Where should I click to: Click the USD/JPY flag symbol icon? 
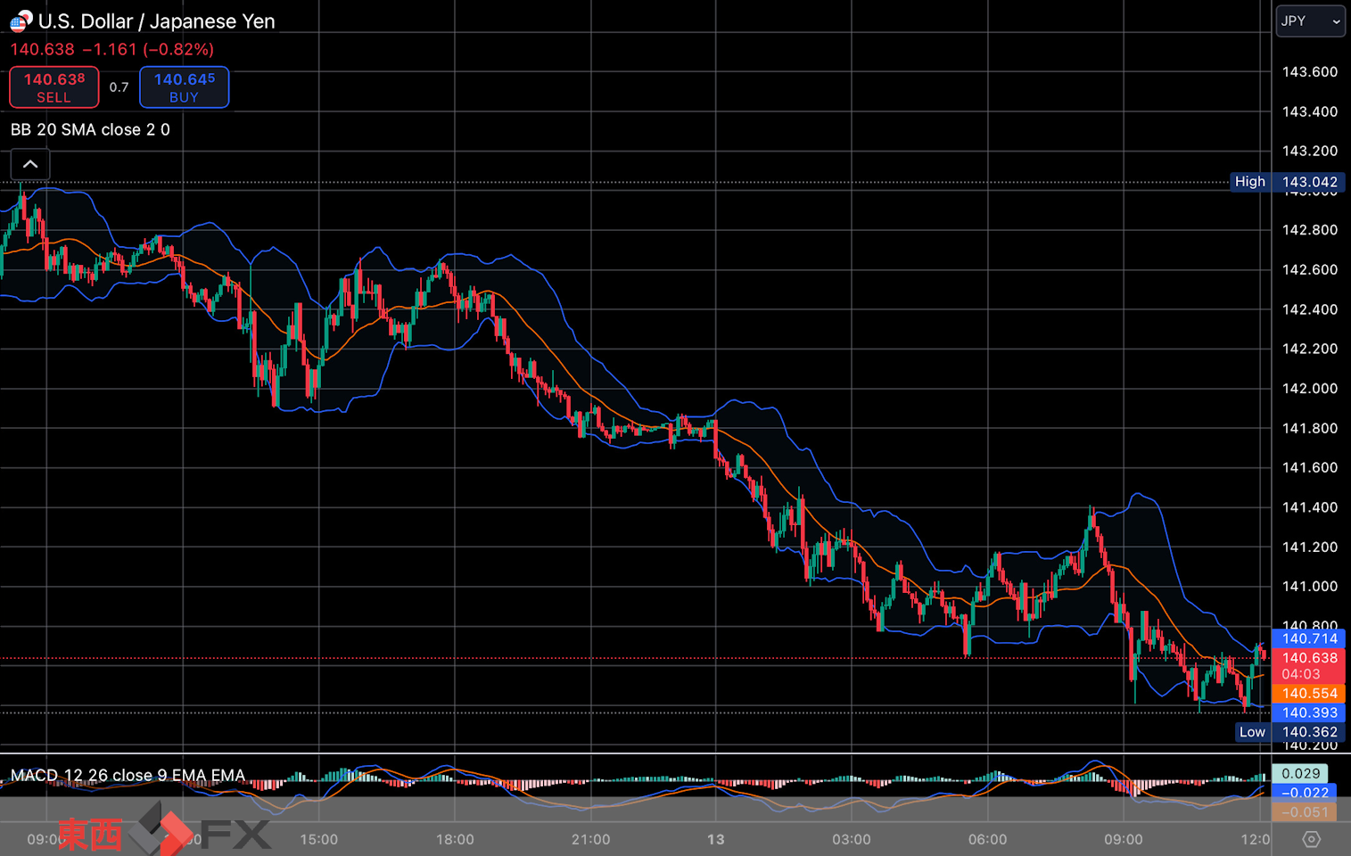pos(21,21)
